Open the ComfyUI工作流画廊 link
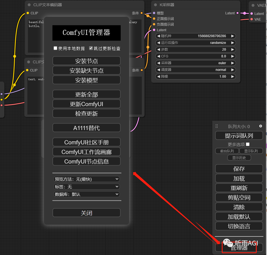The image size is (267, 255). 87,152
